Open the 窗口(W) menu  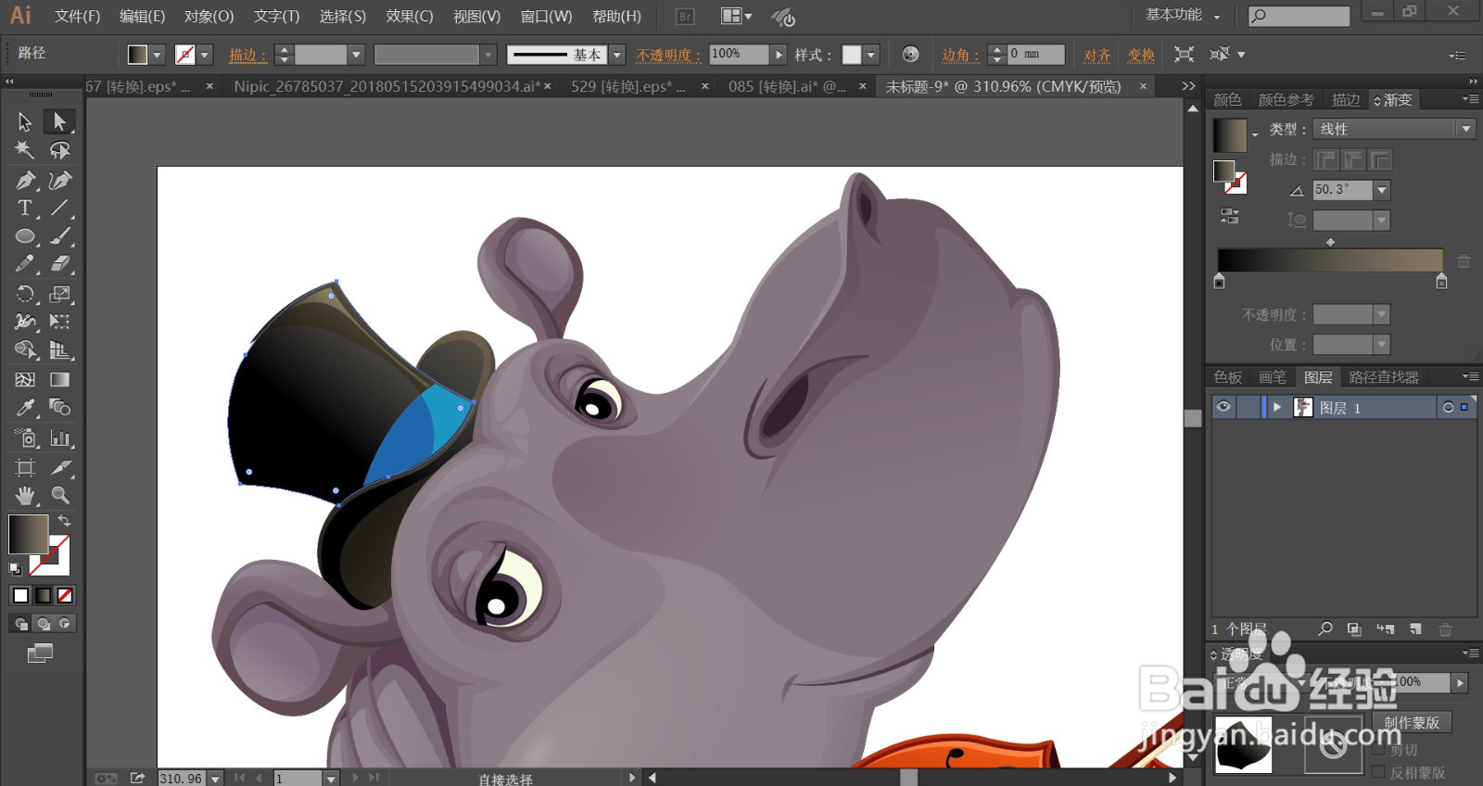[546, 16]
